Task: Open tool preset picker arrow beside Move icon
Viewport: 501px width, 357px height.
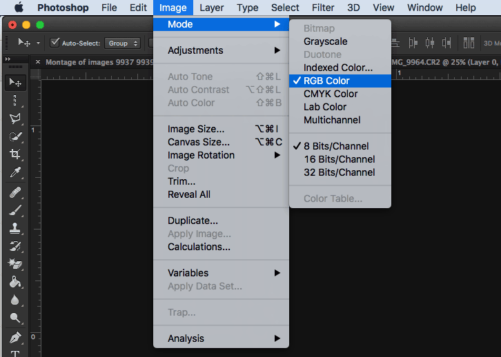Action: 38,43
